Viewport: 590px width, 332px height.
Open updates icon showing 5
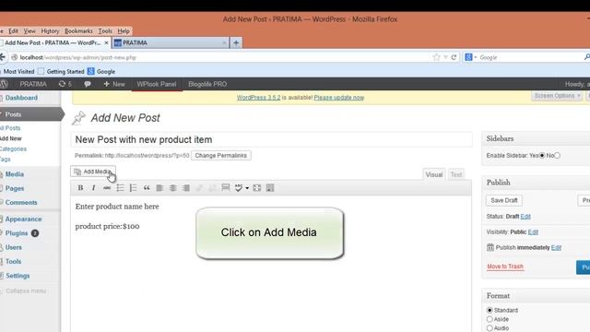(65, 84)
